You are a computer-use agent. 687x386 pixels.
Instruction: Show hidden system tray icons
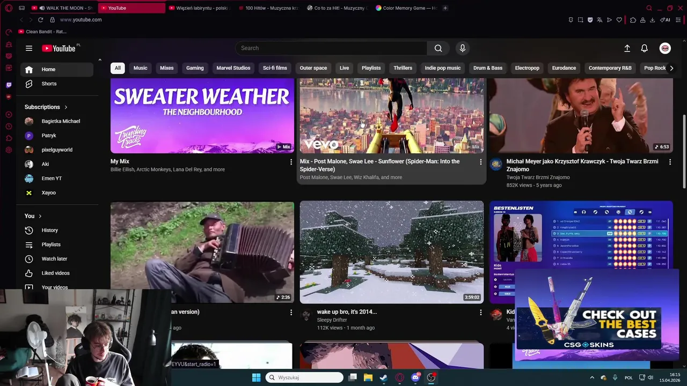click(x=592, y=377)
